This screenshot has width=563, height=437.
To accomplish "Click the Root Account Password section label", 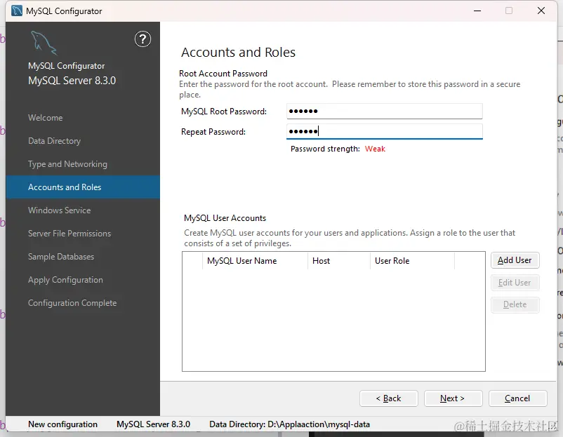I will pos(223,74).
